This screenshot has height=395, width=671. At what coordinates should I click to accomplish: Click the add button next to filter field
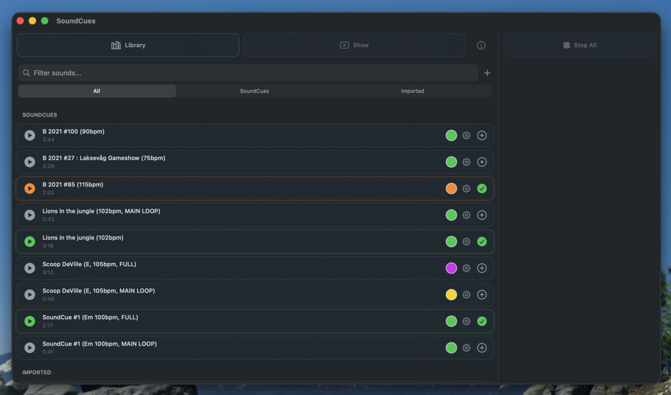pyautogui.click(x=487, y=73)
